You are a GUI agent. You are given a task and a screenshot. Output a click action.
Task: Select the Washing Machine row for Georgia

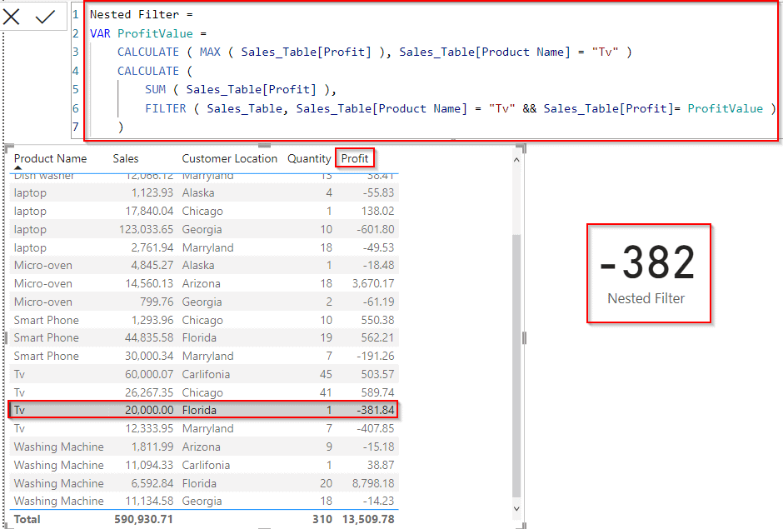(204, 501)
